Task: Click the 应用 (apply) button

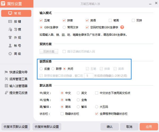Action: pyautogui.click(x=149, y=126)
